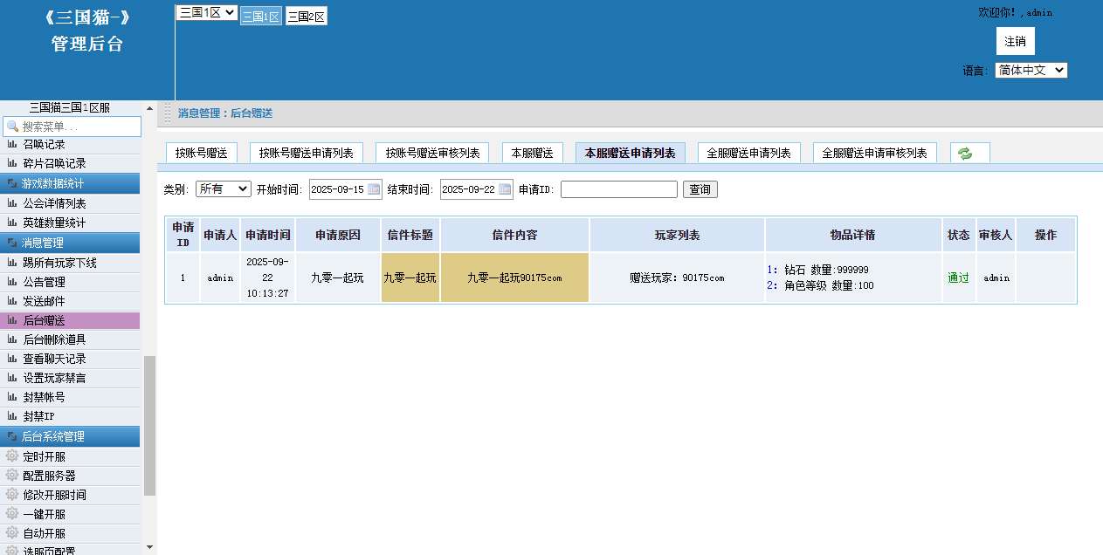Switch to the 全服赠送申请列表 tab

pyautogui.click(x=748, y=153)
